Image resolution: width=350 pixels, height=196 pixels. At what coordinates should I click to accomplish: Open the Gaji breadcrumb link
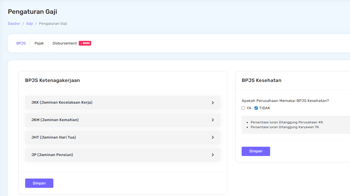pos(30,24)
